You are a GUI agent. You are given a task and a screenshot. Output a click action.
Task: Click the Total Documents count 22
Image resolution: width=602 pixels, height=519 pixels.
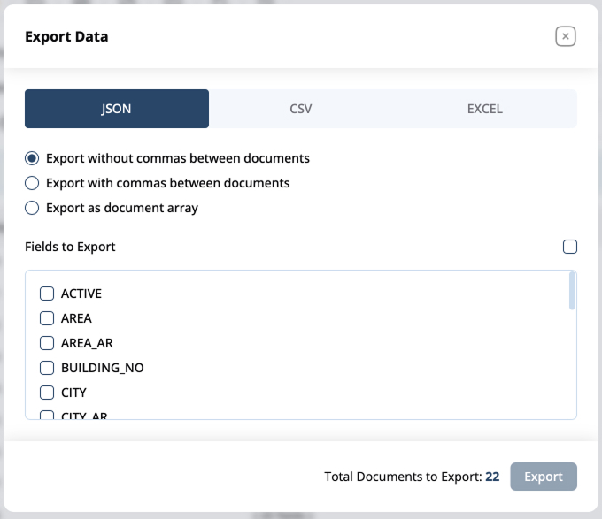point(492,477)
